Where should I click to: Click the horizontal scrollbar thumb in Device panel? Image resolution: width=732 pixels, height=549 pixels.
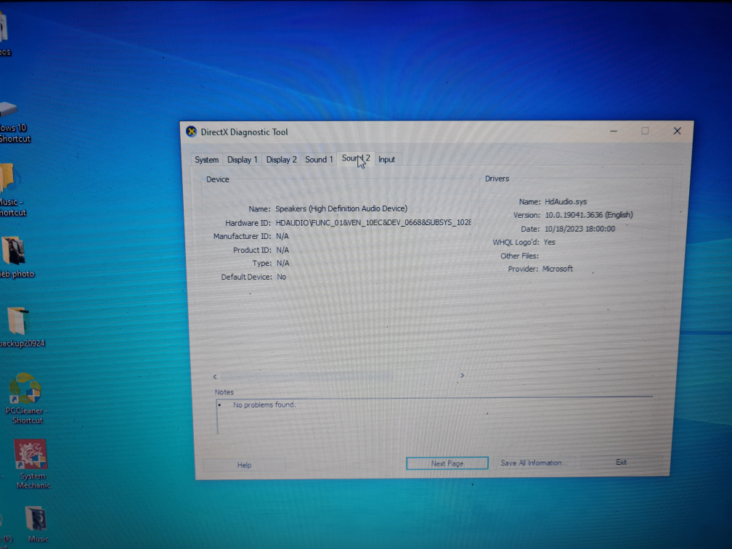(307, 376)
